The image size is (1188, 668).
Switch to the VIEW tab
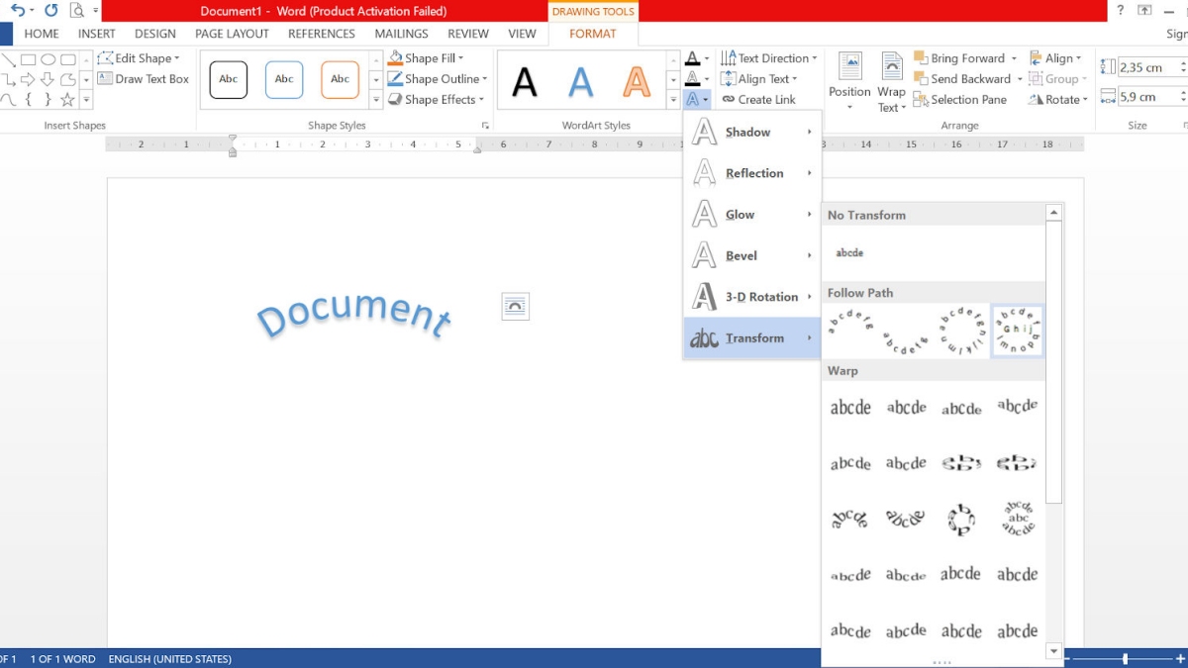pos(522,34)
